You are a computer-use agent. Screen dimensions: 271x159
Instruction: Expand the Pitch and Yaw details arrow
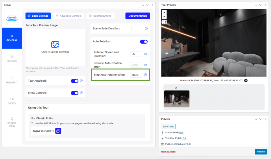246,81
